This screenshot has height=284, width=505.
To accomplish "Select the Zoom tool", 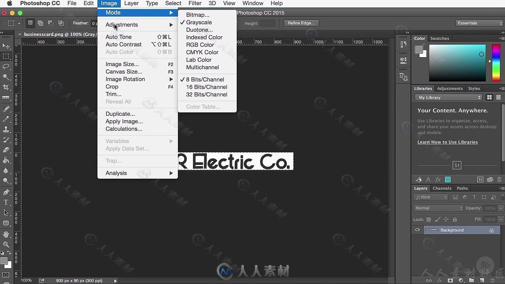I will [6, 245].
